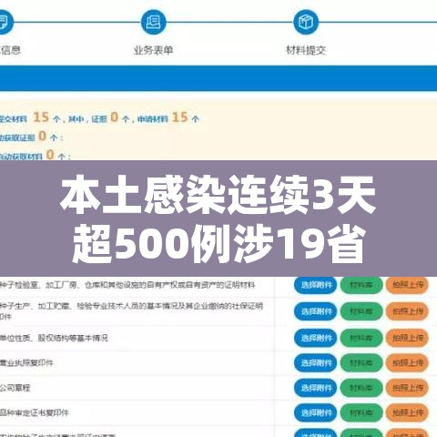Viewport: 437px width, 437px height.
Task: Click the 业务表单 step icon
Action: pyautogui.click(x=154, y=22)
